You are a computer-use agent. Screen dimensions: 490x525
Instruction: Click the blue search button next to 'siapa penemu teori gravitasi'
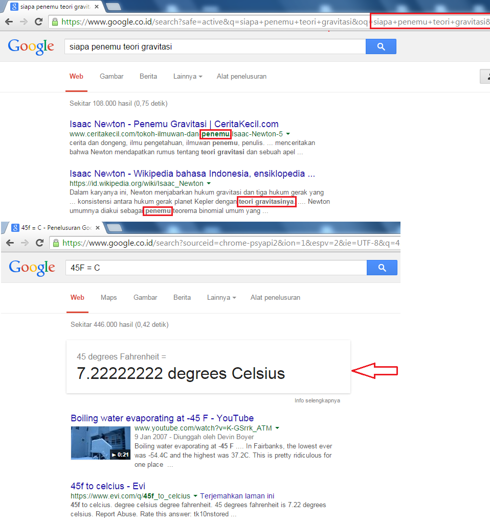tap(381, 46)
